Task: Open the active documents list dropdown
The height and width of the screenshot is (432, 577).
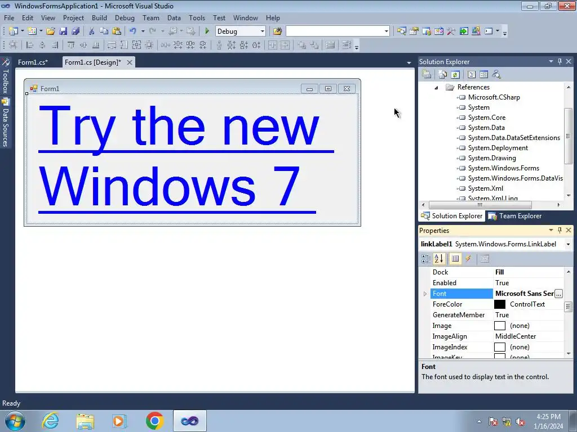Action: point(409,63)
